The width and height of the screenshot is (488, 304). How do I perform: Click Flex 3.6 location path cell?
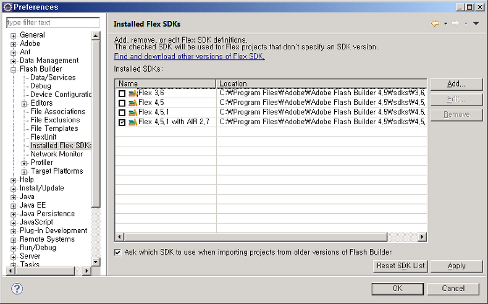pos(322,93)
